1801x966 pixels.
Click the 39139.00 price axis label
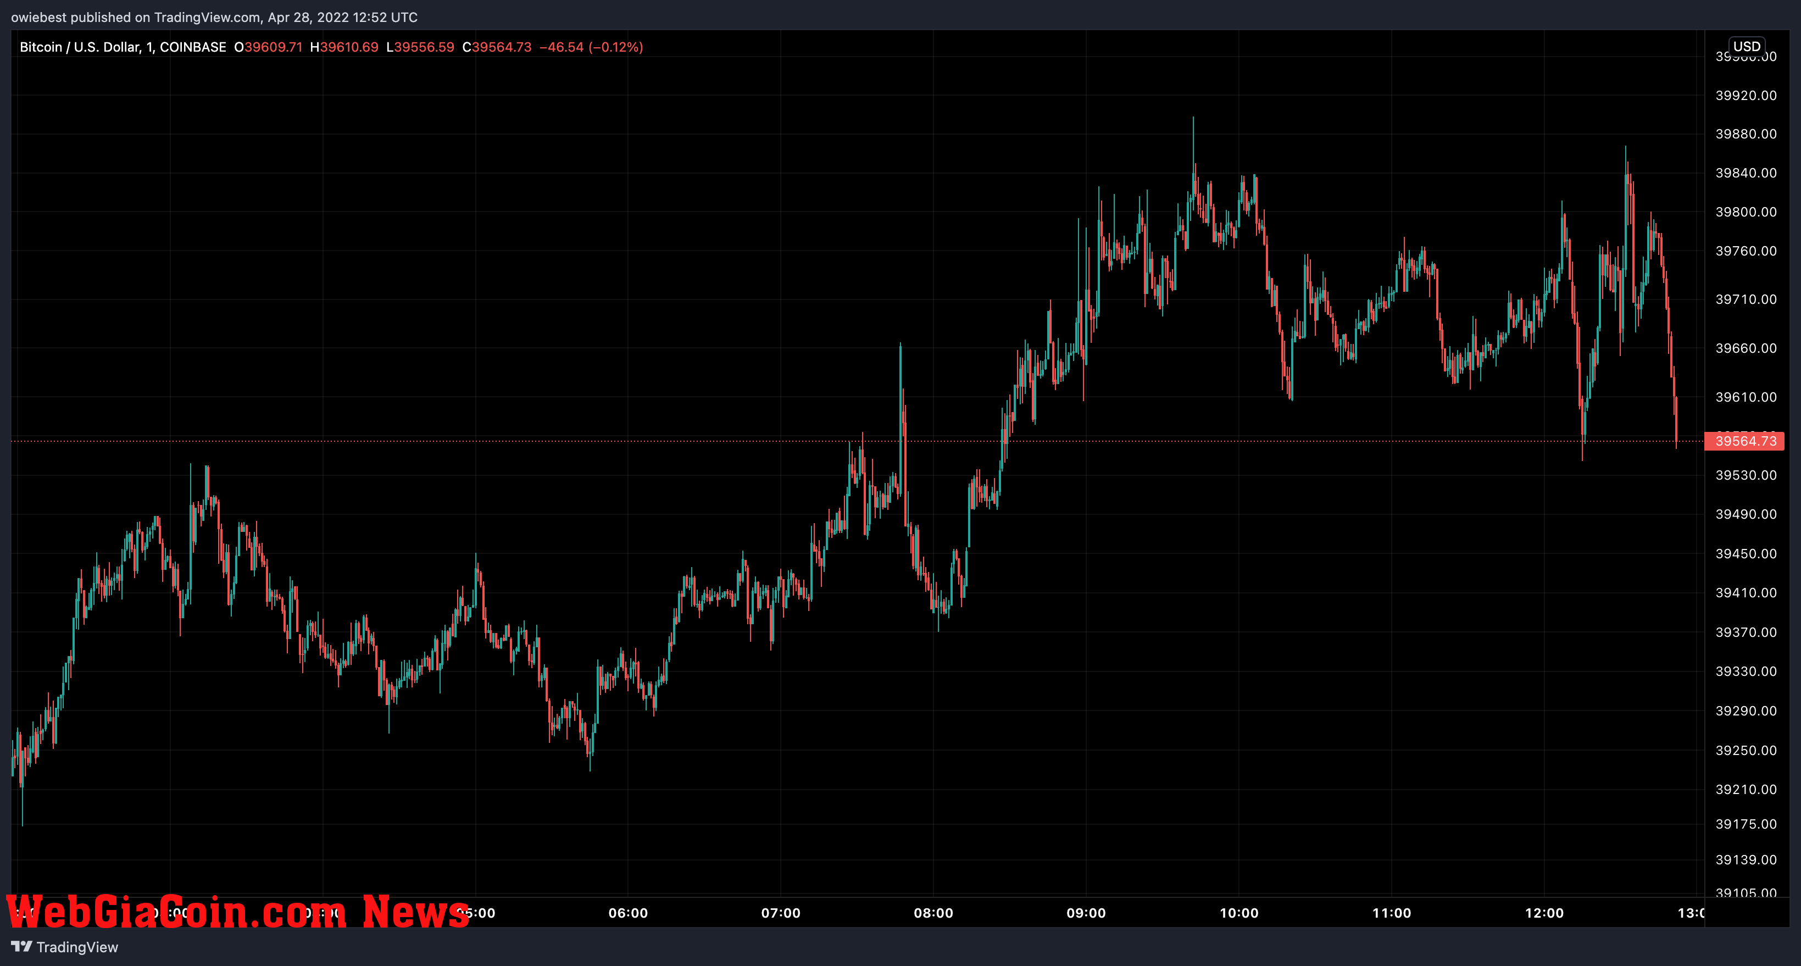pyautogui.click(x=1746, y=860)
